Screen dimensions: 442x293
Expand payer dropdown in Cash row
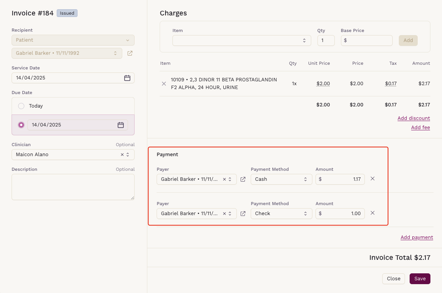(x=230, y=180)
